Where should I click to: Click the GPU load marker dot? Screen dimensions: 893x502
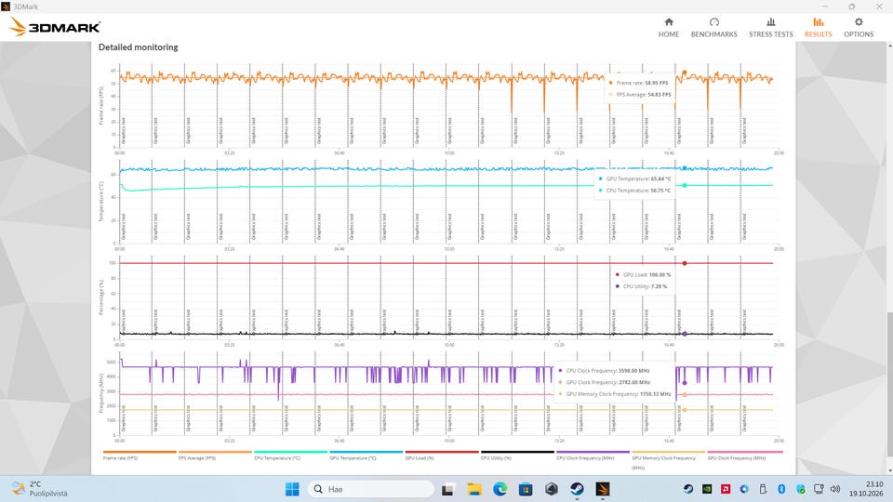685,263
